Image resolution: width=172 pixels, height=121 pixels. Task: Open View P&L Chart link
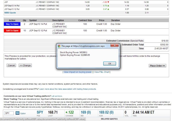point(102,72)
